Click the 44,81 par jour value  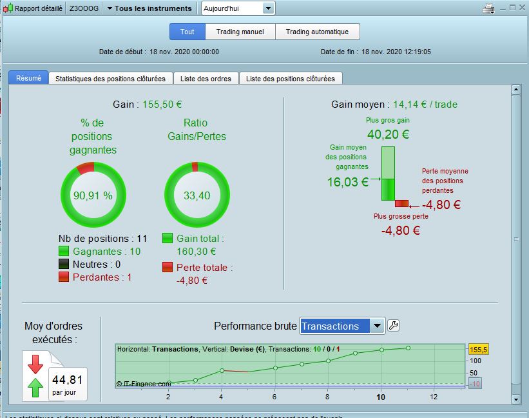[68, 380]
